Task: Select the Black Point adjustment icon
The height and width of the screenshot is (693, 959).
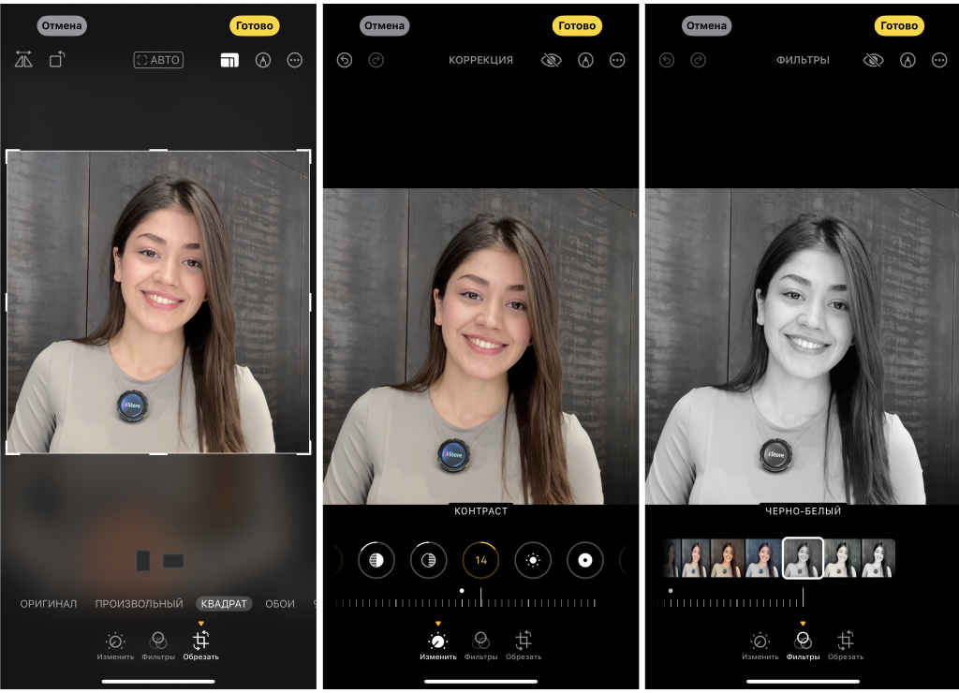Action: [x=585, y=560]
